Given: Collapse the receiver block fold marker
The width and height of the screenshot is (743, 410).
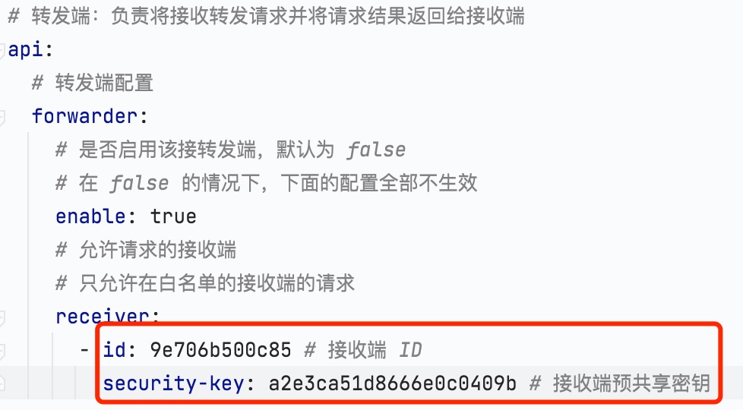Looking at the screenshot, I should coord(2,317).
